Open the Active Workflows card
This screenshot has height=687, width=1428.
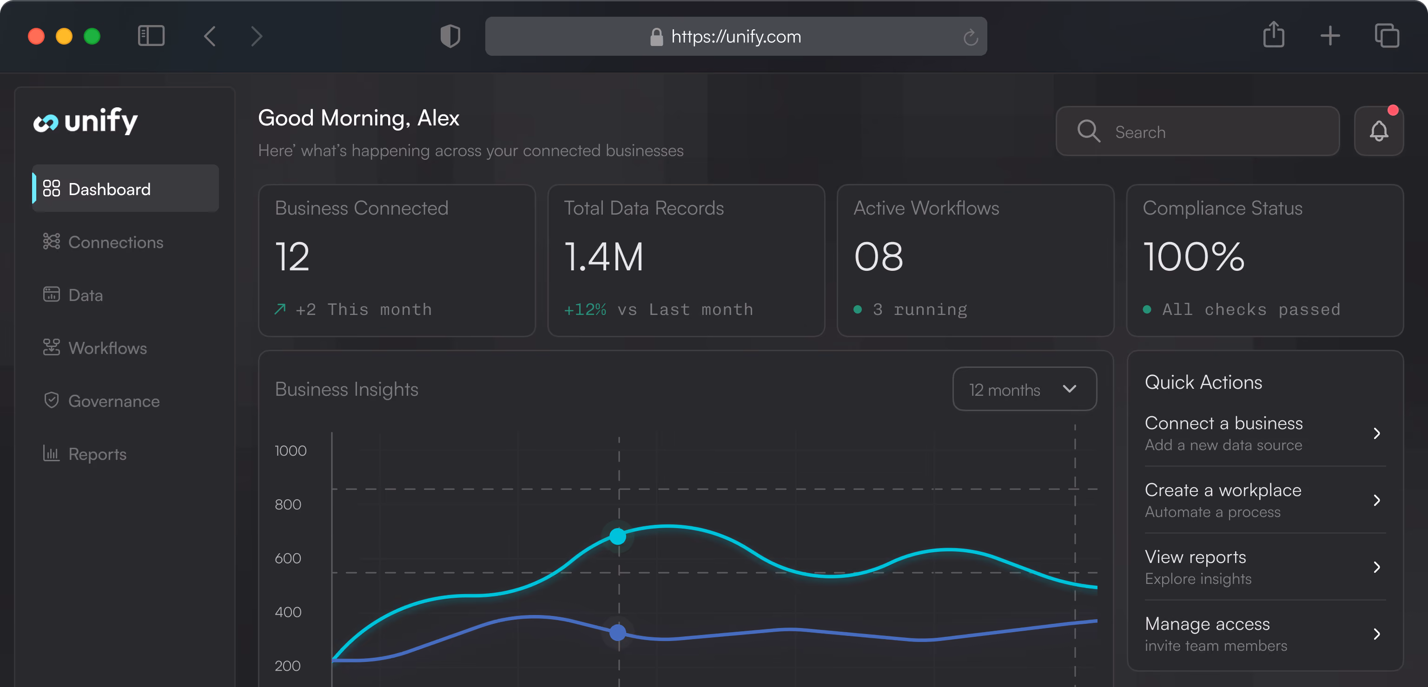[x=976, y=261]
